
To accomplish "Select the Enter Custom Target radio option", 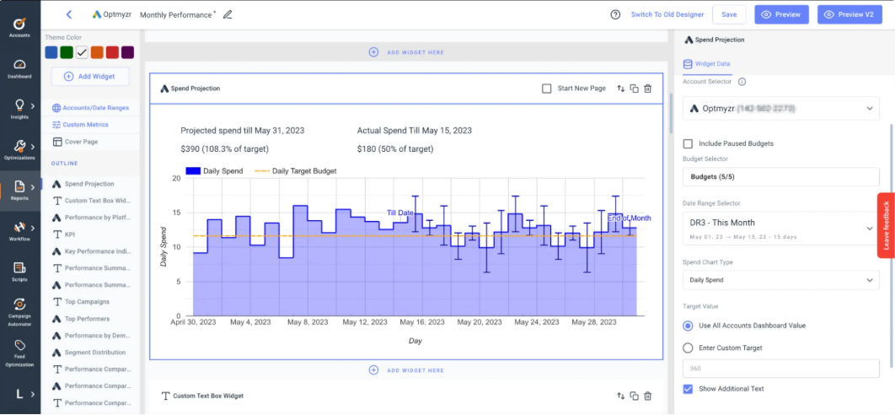I will click(689, 348).
